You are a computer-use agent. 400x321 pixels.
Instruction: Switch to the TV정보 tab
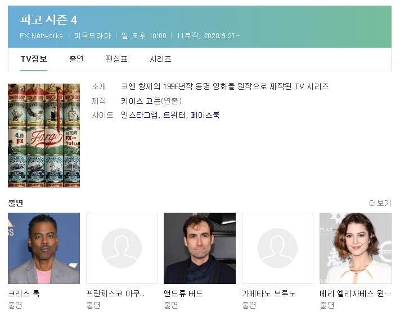point(34,59)
